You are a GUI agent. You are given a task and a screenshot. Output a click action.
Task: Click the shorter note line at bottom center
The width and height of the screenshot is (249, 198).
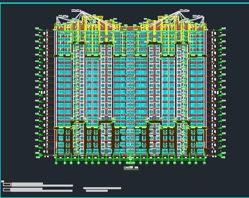click(97, 191)
